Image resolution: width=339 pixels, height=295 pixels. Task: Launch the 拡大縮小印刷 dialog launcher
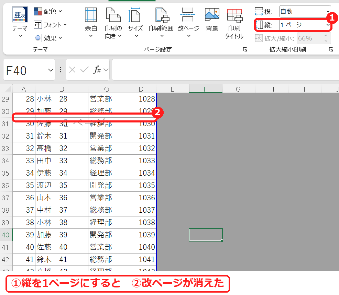pos(331,50)
